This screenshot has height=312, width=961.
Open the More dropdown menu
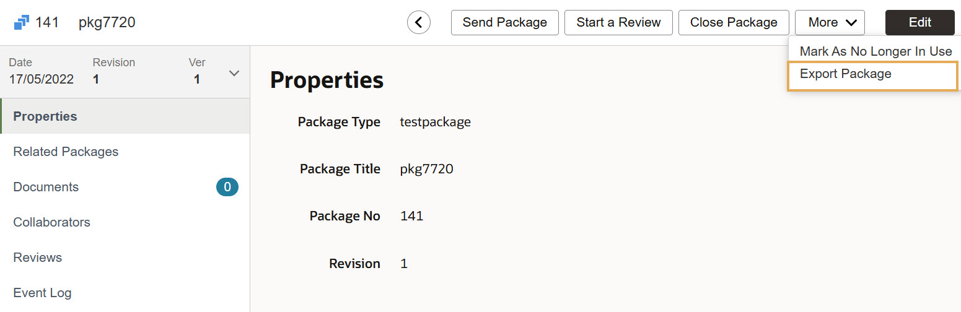830,23
